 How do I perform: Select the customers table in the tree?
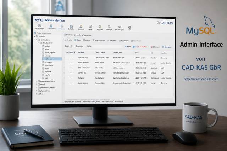[52, 59]
